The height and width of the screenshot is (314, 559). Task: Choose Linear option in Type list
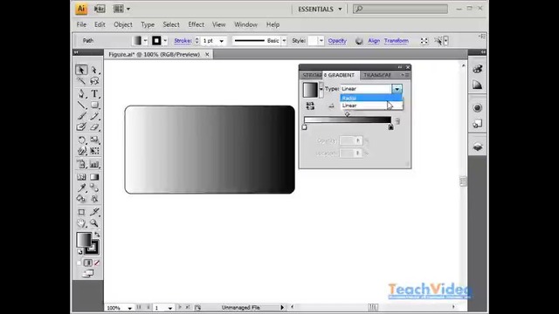pyautogui.click(x=371, y=106)
